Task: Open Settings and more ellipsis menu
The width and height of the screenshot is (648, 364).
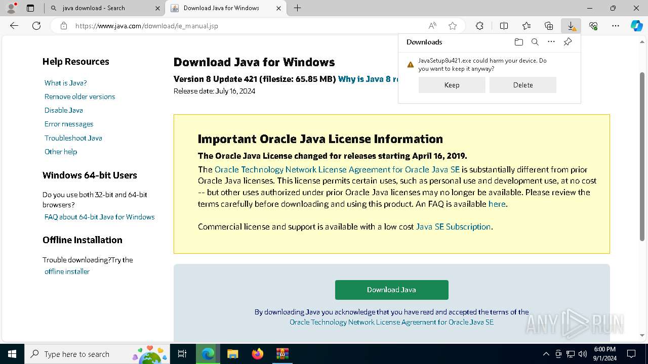Action: (x=616, y=26)
